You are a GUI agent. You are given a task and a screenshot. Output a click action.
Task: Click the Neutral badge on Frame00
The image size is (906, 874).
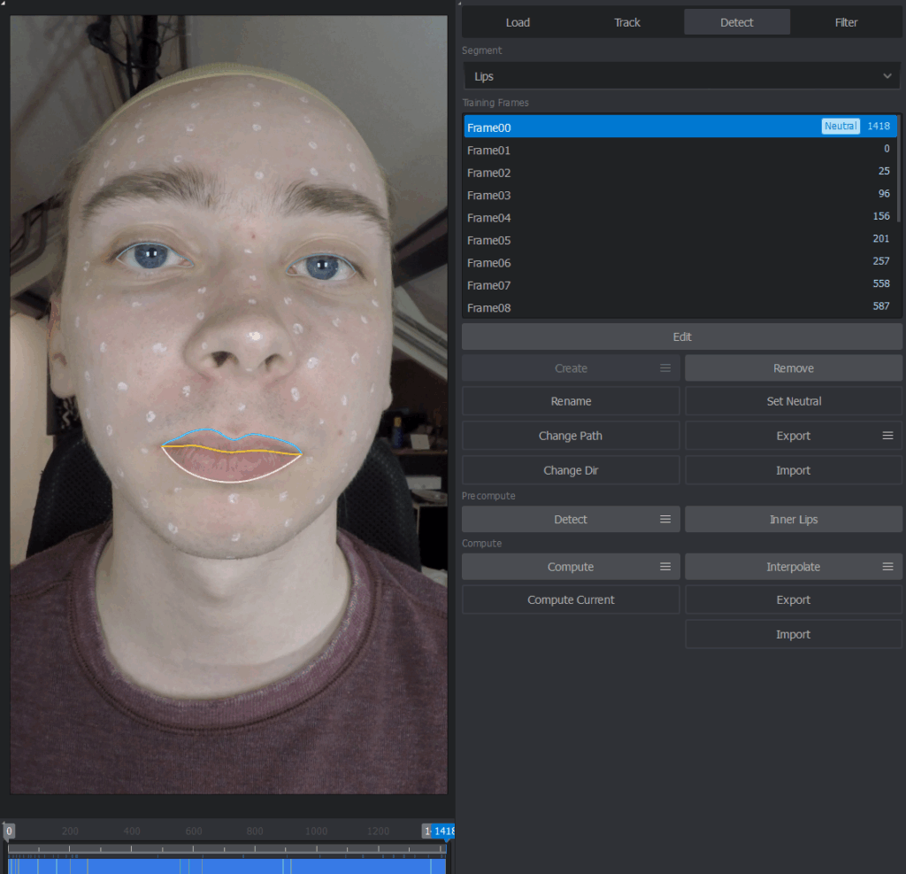pyautogui.click(x=840, y=127)
